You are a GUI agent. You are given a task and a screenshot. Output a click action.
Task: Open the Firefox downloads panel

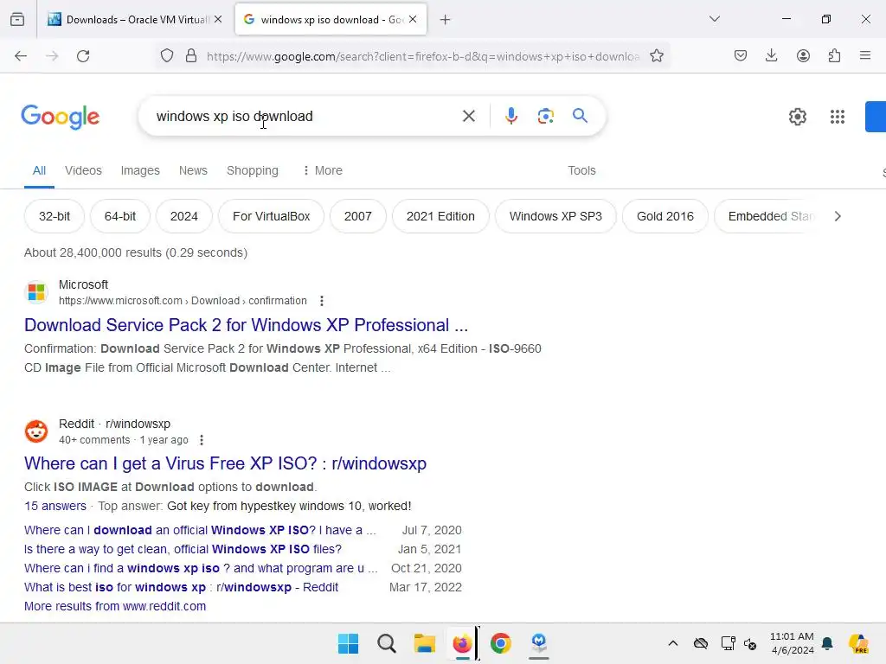click(x=771, y=56)
